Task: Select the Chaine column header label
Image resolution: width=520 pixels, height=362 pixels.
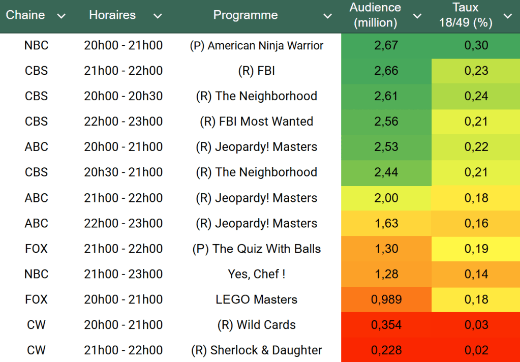Action: [x=25, y=15]
